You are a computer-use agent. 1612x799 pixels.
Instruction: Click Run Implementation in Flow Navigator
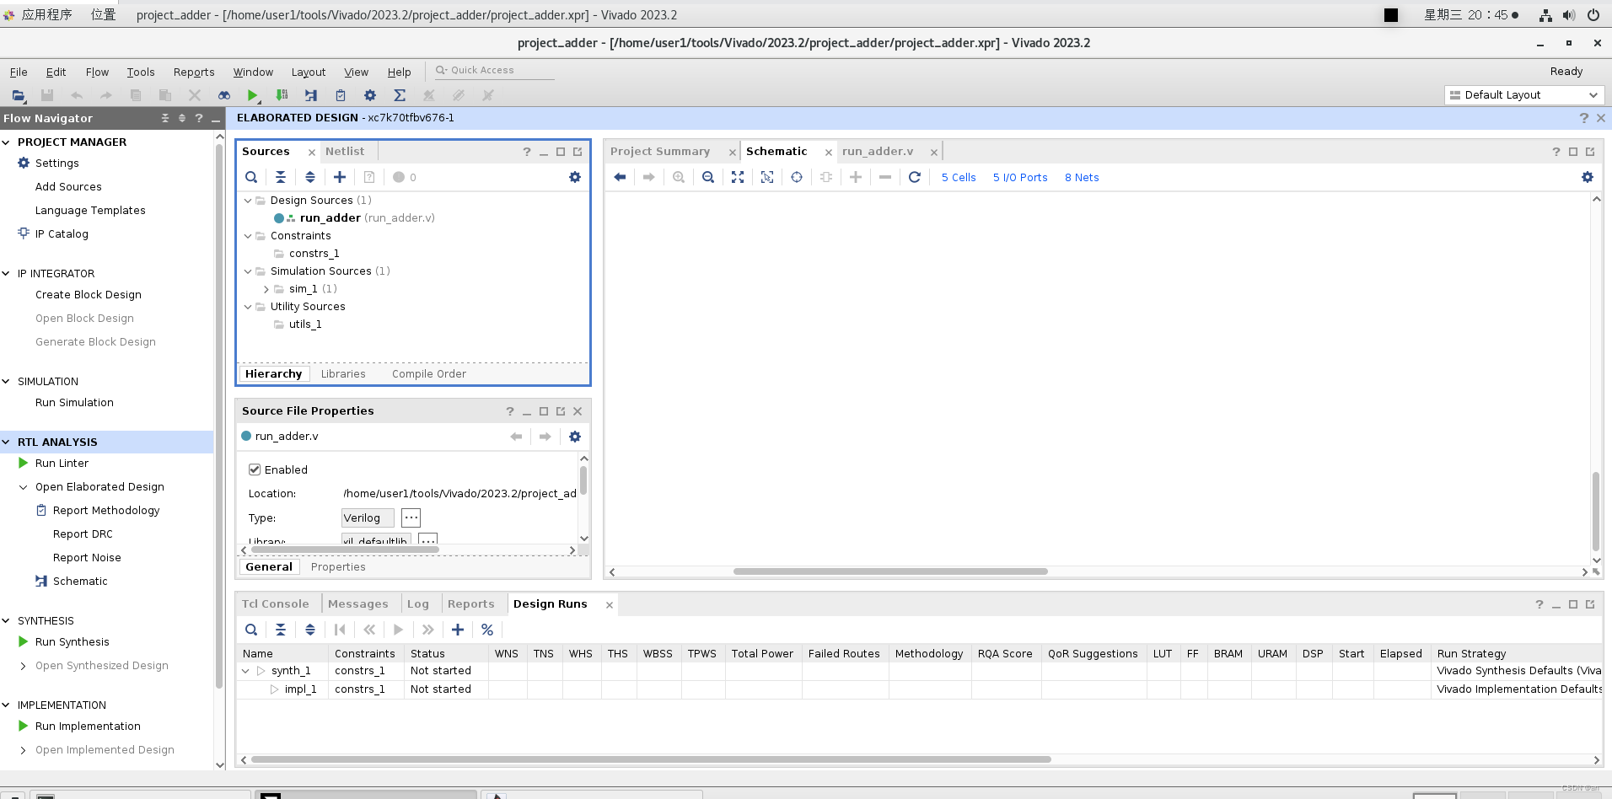coord(88,727)
